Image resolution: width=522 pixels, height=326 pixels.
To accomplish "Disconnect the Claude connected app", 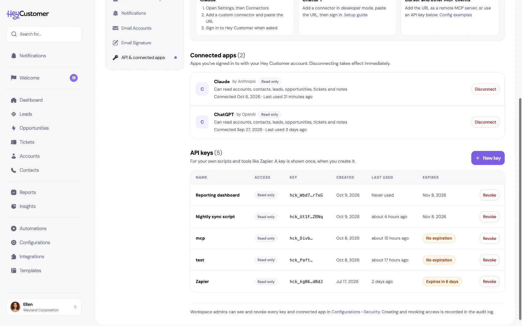I will pyautogui.click(x=485, y=89).
